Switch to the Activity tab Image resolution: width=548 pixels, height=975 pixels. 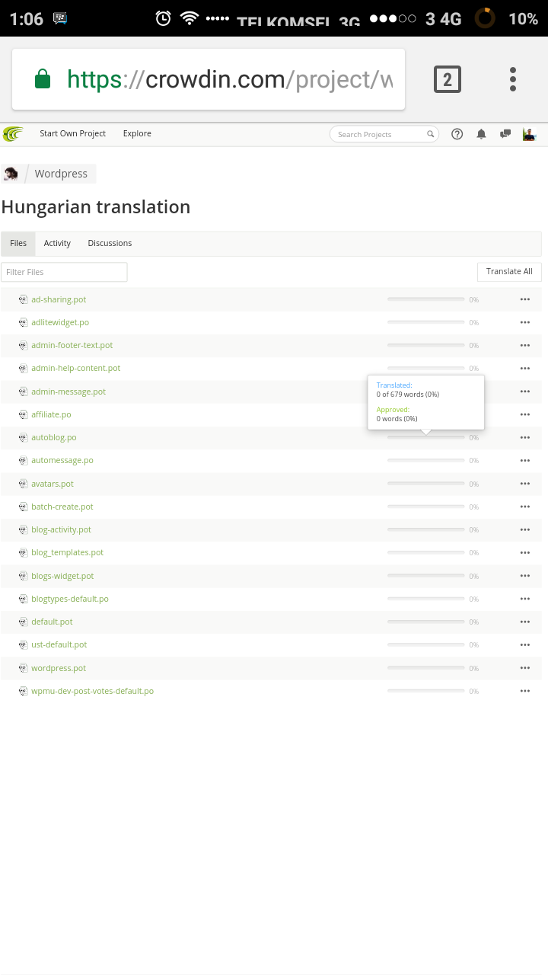coord(57,243)
